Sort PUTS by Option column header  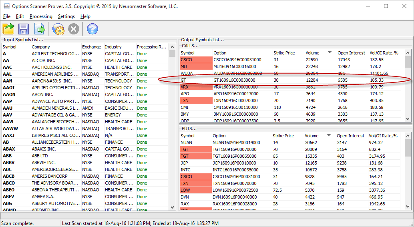click(241, 136)
